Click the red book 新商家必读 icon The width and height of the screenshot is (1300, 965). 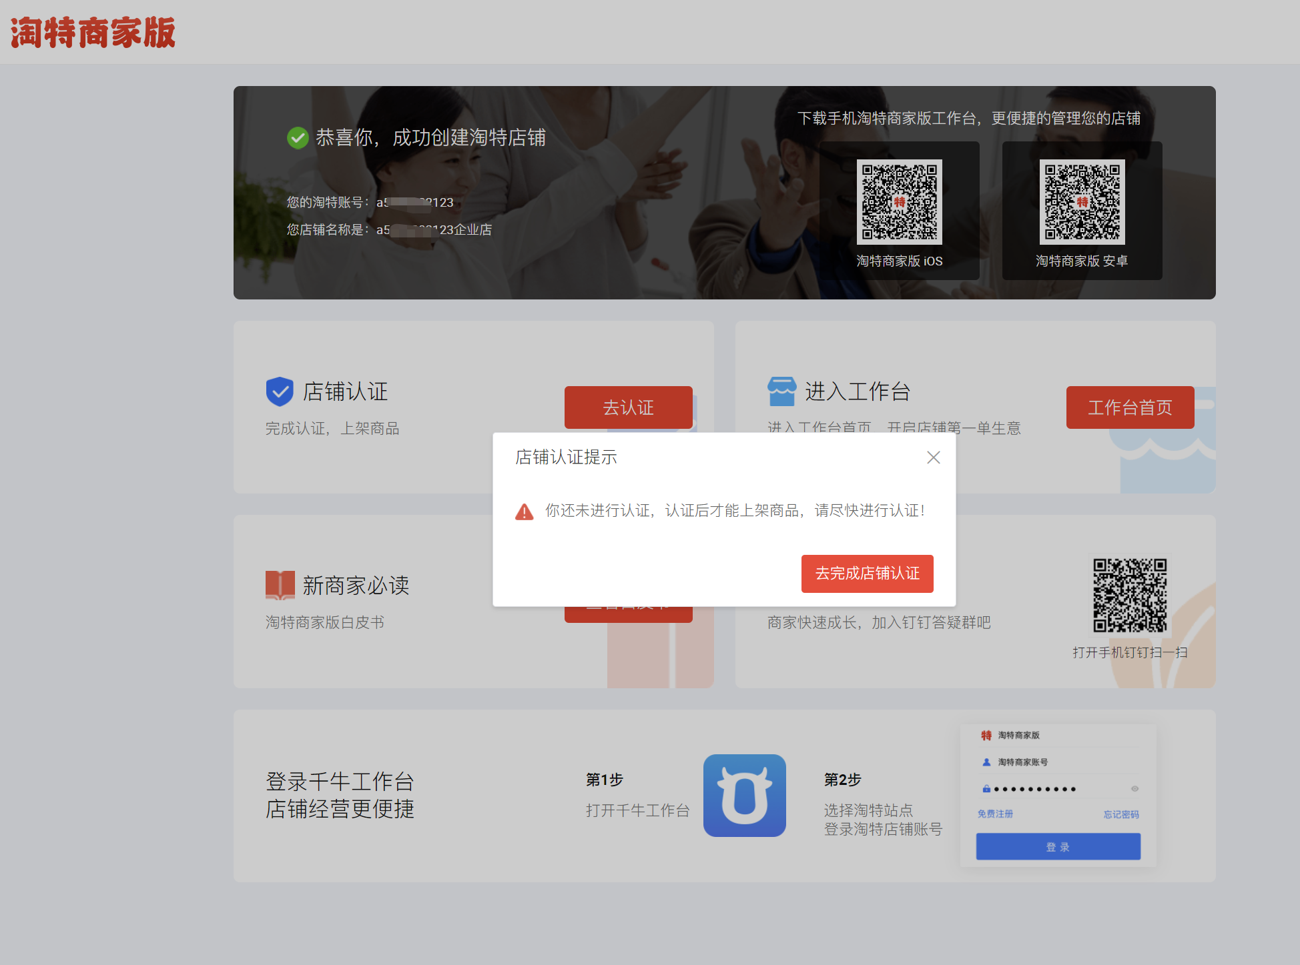pyautogui.click(x=280, y=585)
